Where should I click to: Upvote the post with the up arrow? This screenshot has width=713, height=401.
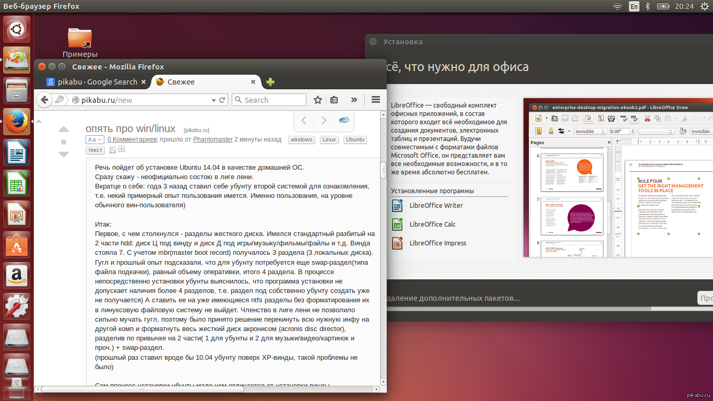click(x=64, y=129)
